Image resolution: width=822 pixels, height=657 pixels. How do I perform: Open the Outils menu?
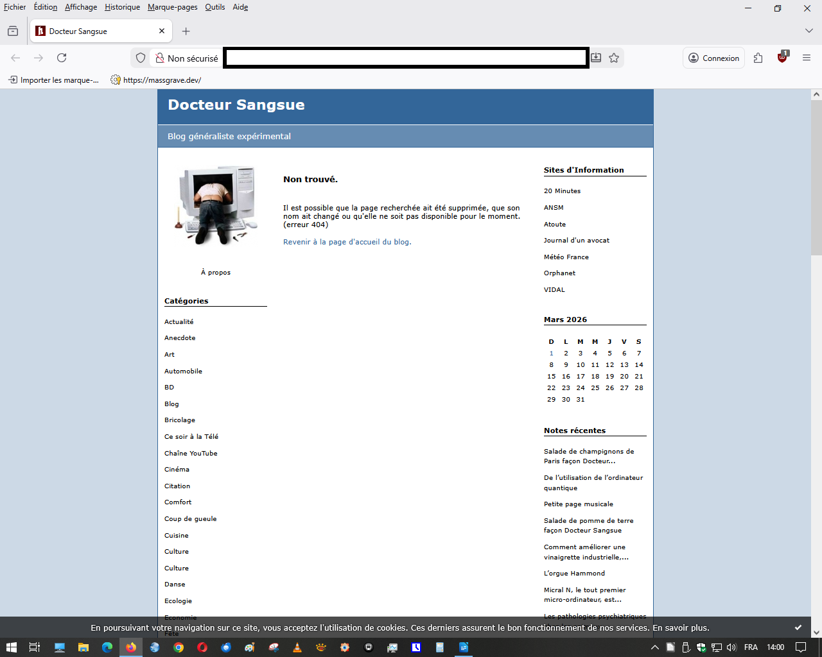tap(215, 7)
